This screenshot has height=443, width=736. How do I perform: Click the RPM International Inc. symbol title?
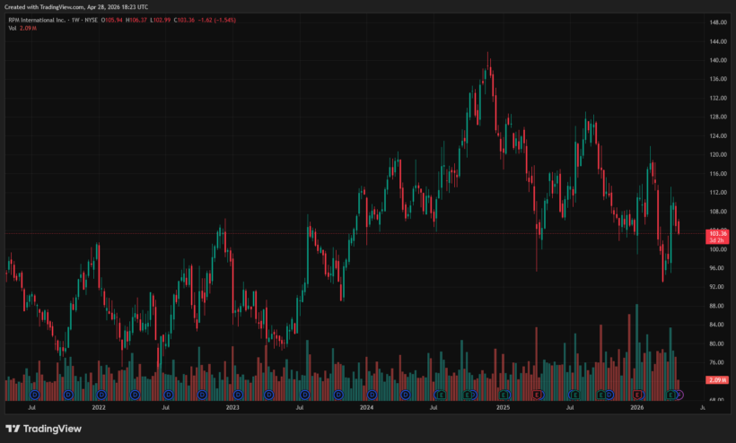[x=37, y=20]
